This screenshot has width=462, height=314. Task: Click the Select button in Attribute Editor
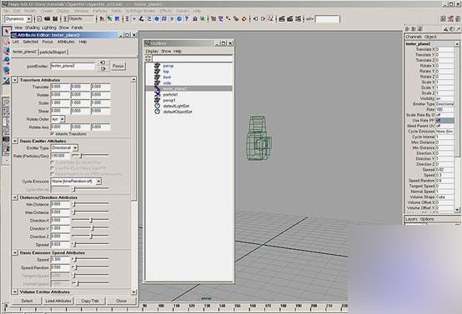click(28, 301)
